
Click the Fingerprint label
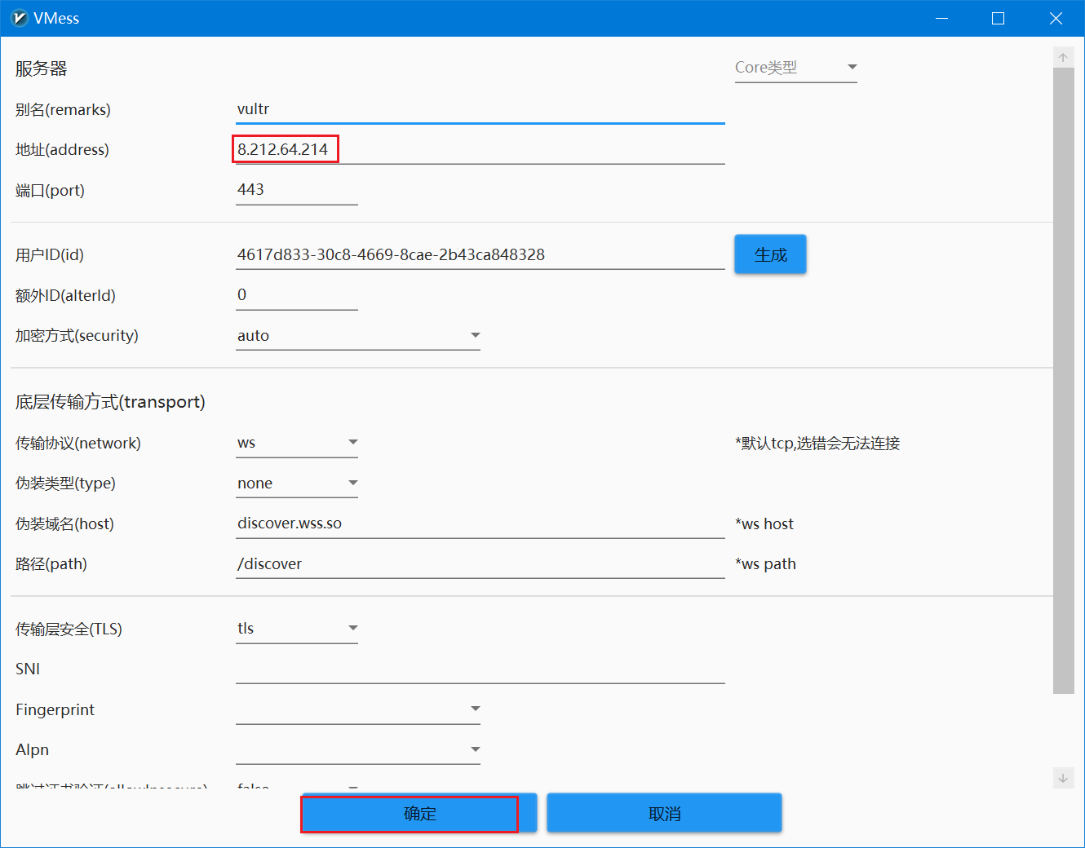(x=55, y=709)
